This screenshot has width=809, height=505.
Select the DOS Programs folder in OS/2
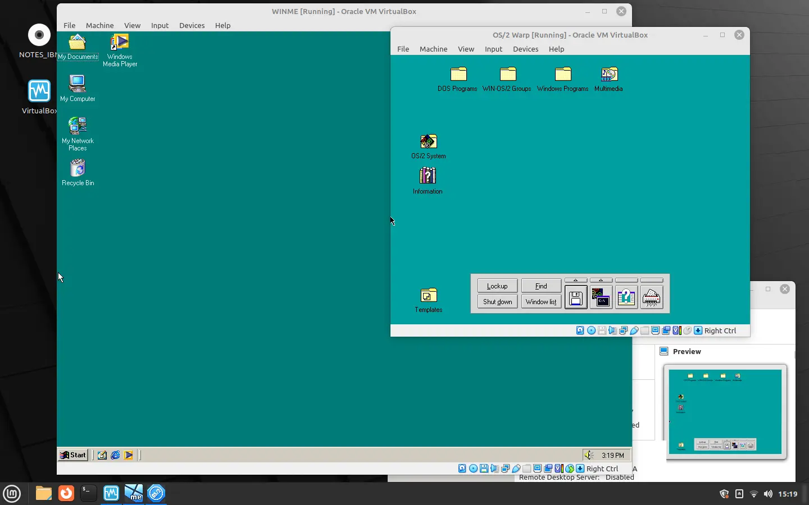click(x=458, y=80)
